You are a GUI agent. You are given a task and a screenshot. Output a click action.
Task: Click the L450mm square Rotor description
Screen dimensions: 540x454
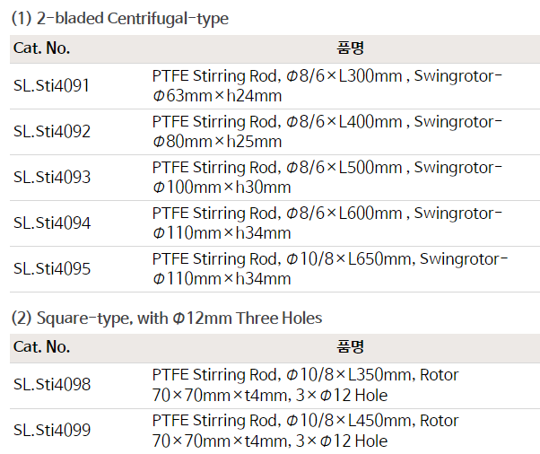pos(305,431)
